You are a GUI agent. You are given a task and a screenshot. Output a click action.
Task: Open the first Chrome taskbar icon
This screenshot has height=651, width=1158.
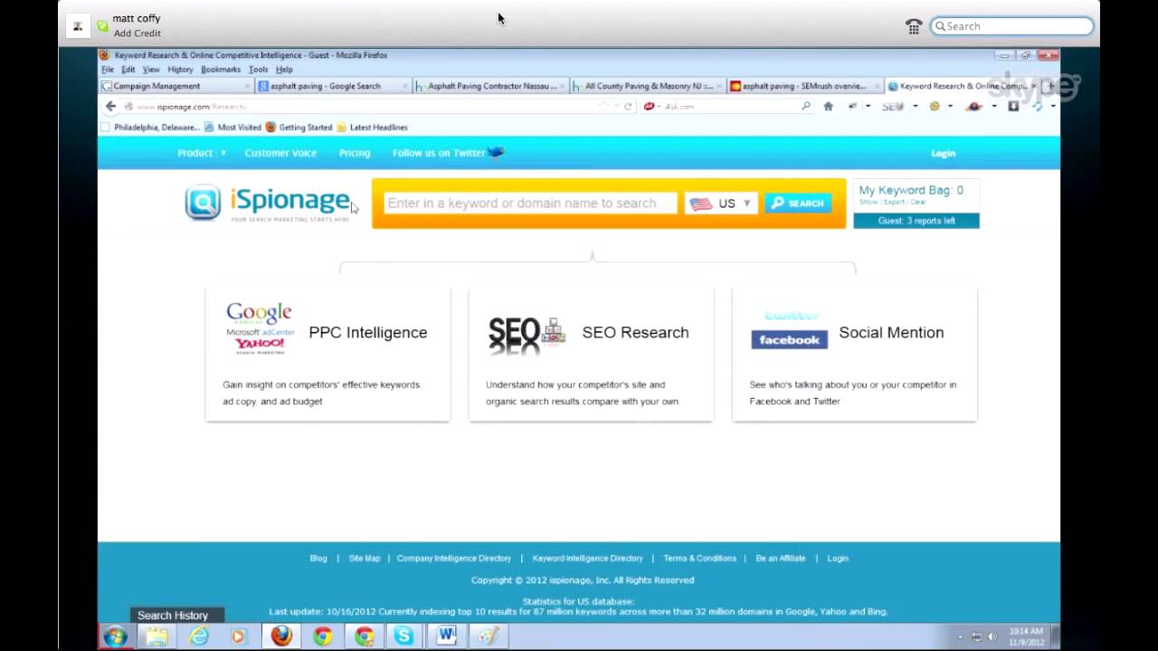(x=323, y=637)
